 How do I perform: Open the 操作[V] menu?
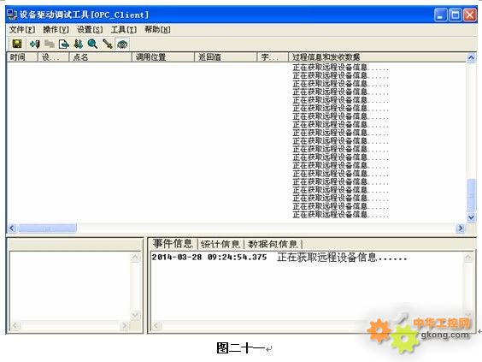[56, 30]
